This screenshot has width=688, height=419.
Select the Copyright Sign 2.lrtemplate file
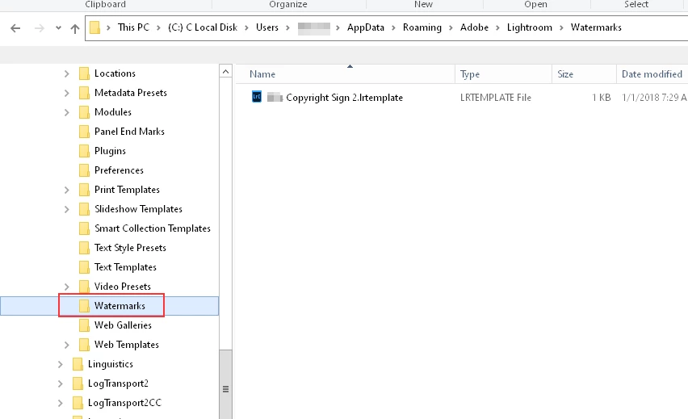coord(345,98)
